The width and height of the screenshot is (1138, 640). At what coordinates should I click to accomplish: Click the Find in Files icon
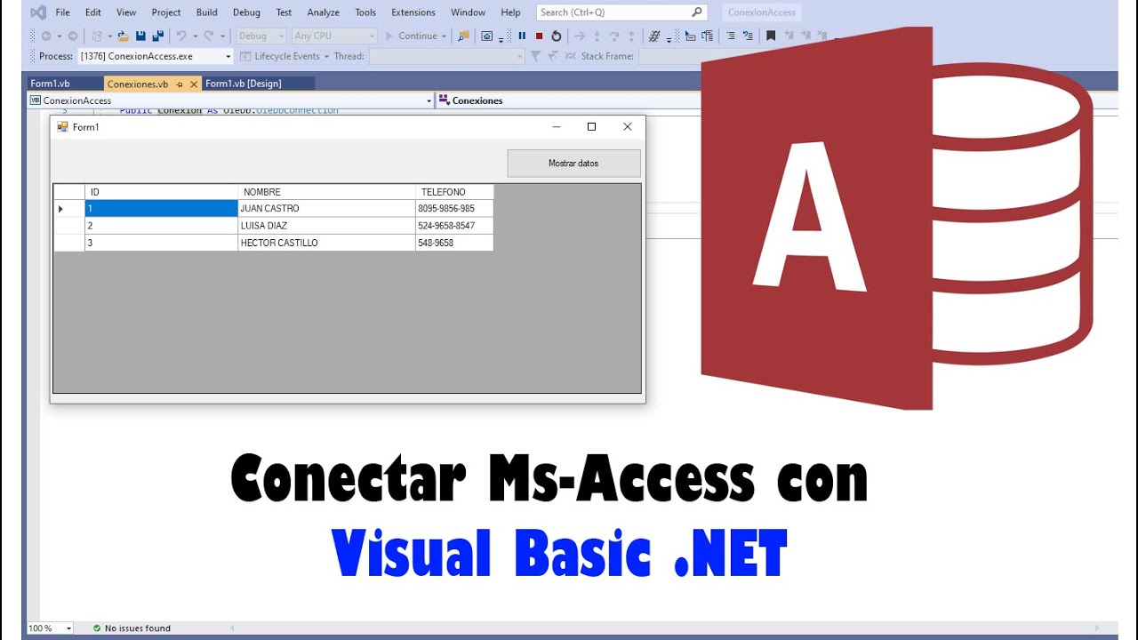(462, 36)
